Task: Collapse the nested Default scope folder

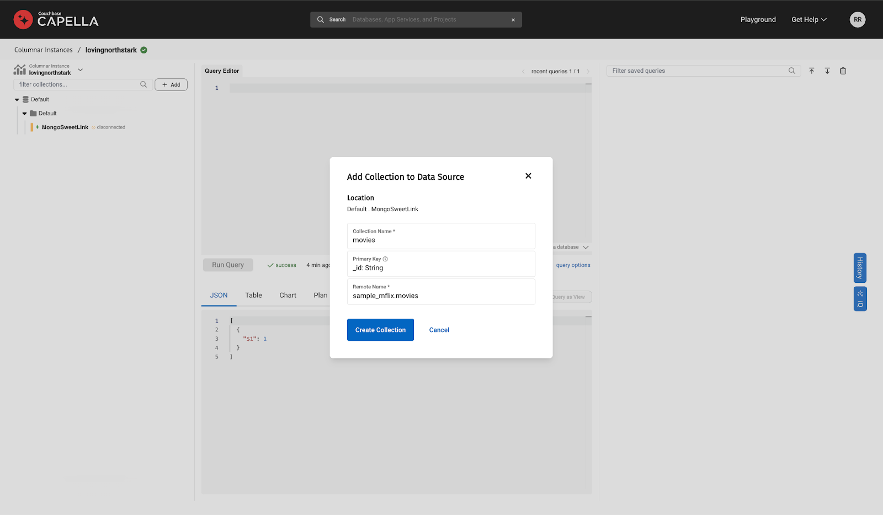Action: coord(25,114)
